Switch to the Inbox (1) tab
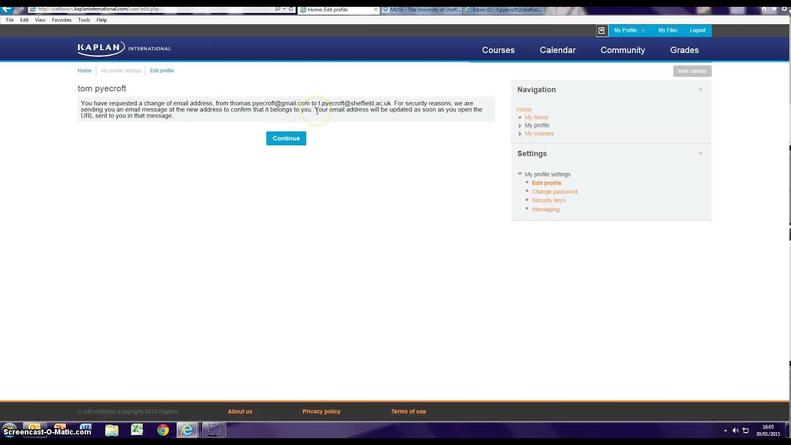This screenshot has width=791, height=445. (x=504, y=10)
